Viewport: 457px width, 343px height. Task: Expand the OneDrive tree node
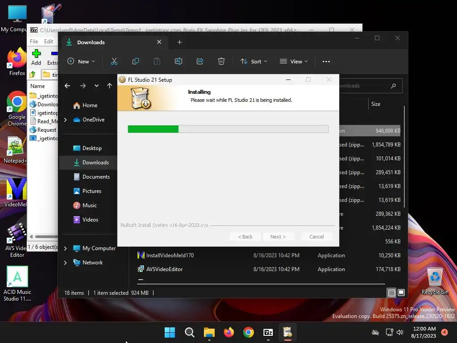coord(65,120)
